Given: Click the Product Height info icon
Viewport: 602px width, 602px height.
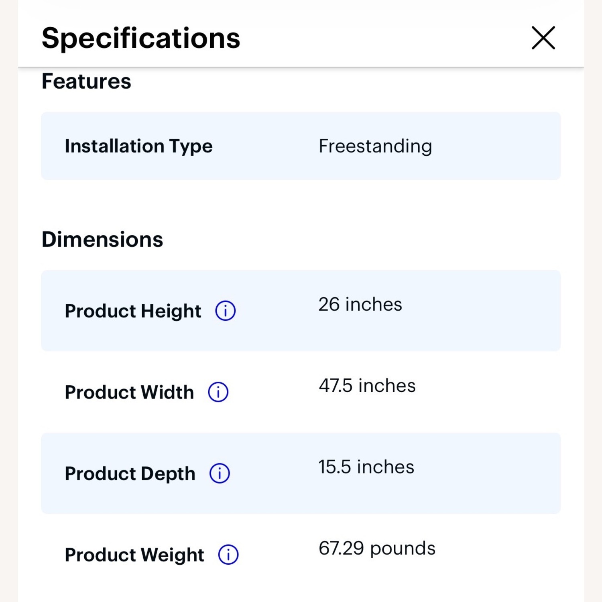Looking at the screenshot, I should 226,311.
